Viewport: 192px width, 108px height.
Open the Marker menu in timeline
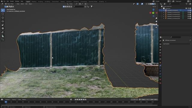24,100
